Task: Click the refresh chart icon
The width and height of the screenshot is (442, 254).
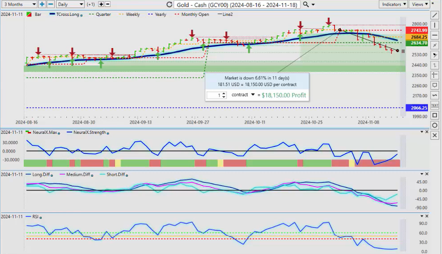Action: (x=169, y=4)
